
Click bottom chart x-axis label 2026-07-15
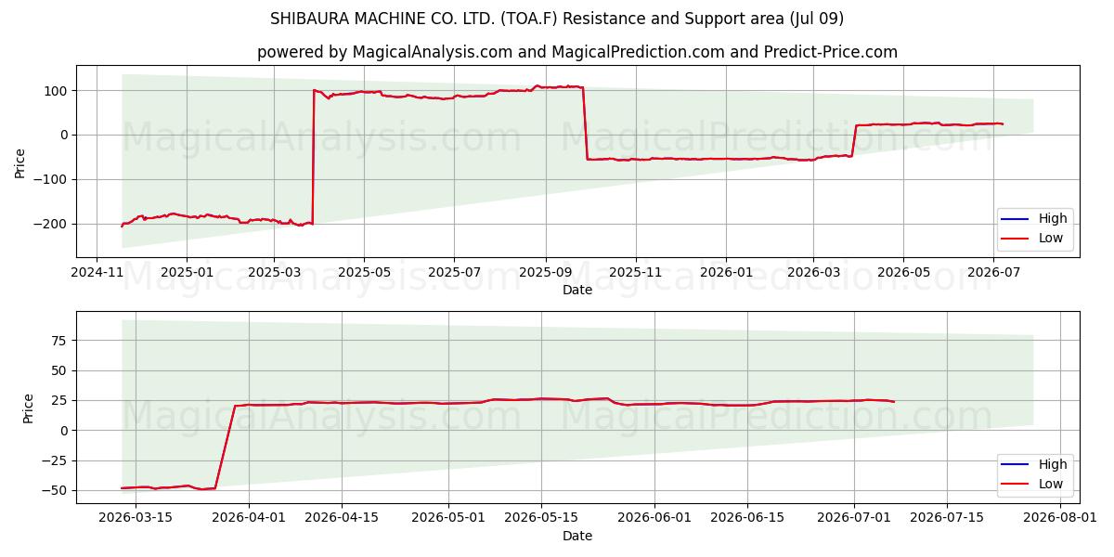947,519
